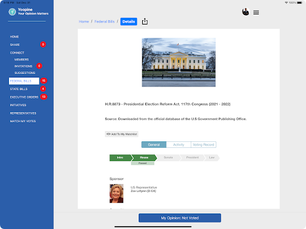Open Suggestions under Connect
Image resolution: width=306 pixels, height=229 pixels.
point(25,73)
